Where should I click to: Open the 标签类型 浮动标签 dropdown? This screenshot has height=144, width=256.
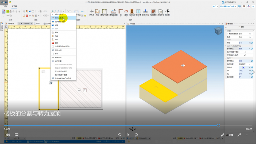pos(245,64)
